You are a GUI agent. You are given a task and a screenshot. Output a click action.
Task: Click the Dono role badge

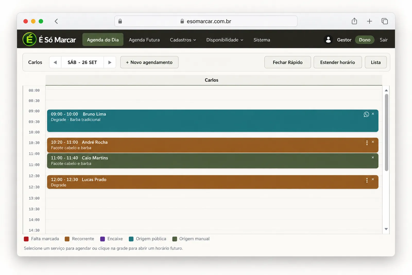click(x=365, y=40)
